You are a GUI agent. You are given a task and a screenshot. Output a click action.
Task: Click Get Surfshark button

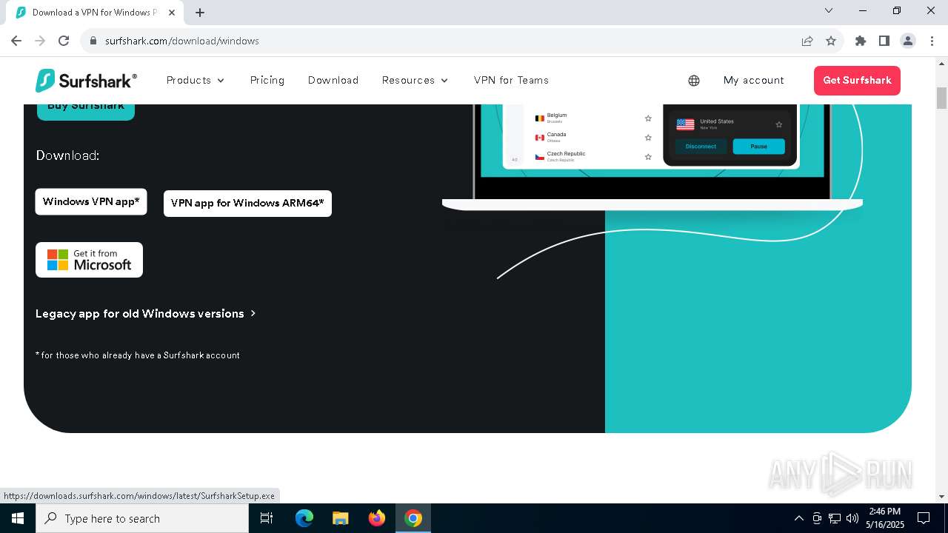coord(857,81)
